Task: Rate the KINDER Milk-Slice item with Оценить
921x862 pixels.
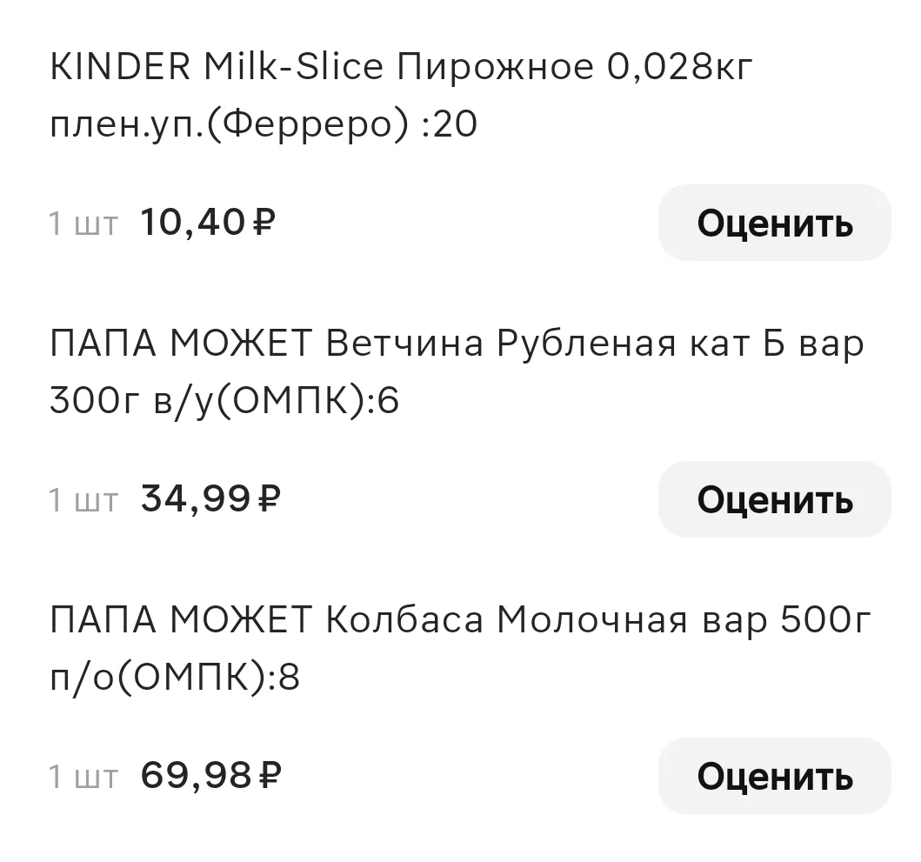Action: pyautogui.click(x=774, y=223)
